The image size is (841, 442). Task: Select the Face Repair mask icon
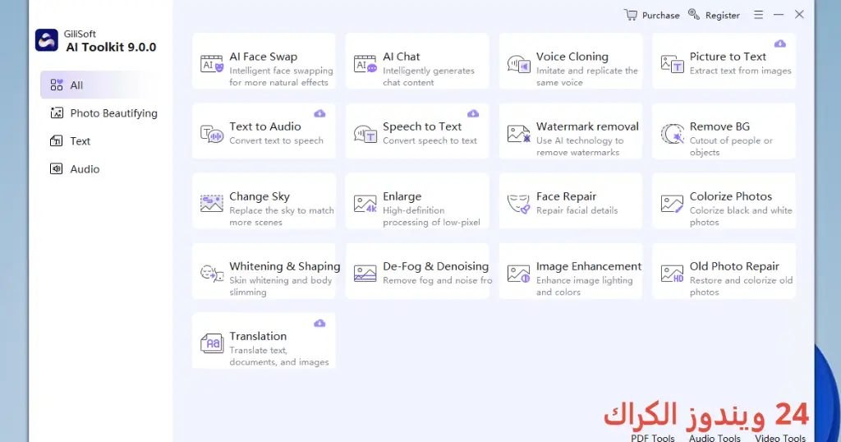(519, 204)
